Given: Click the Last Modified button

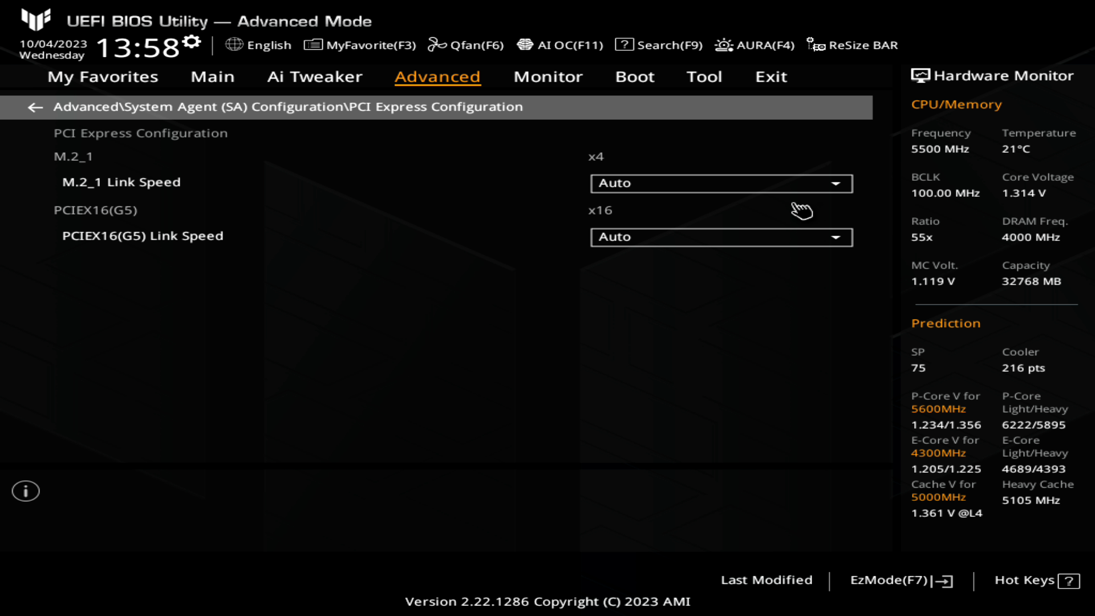Looking at the screenshot, I should click(766, 580).
